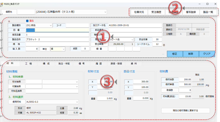220x122 pixels.
Task: Open the 資料 tab
Action: tap(134, 63)
